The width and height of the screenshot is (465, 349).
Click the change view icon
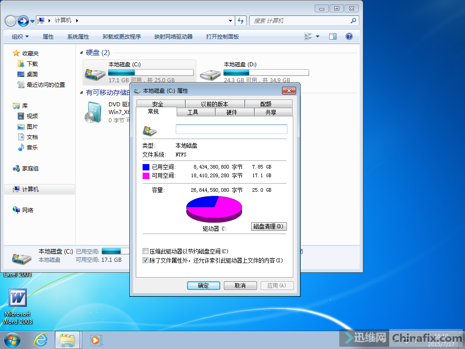[308, 36]
